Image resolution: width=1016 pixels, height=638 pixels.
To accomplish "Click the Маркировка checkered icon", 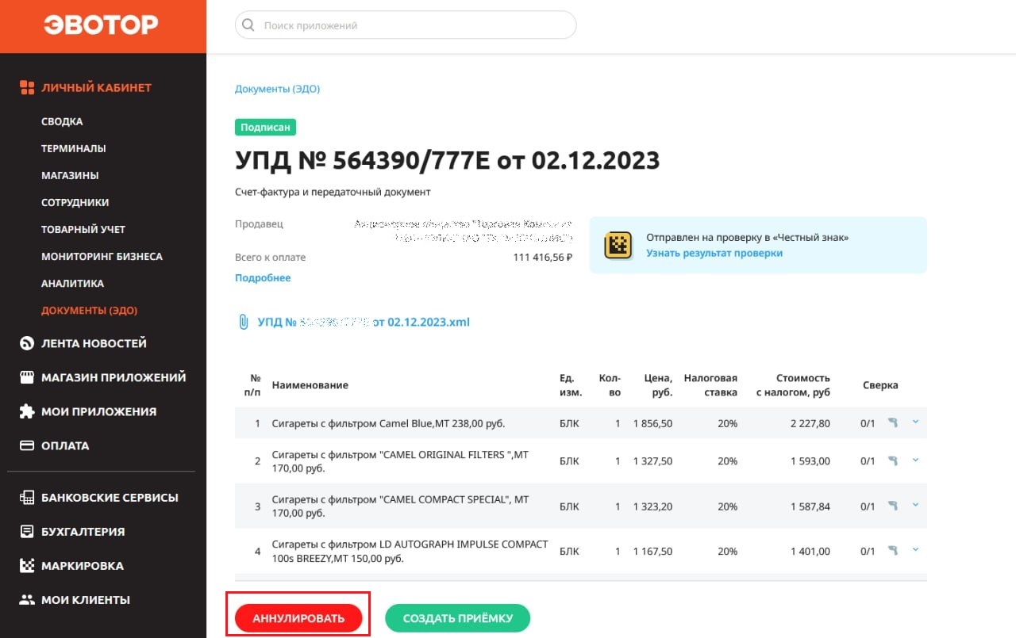I will tap(27, 566).
